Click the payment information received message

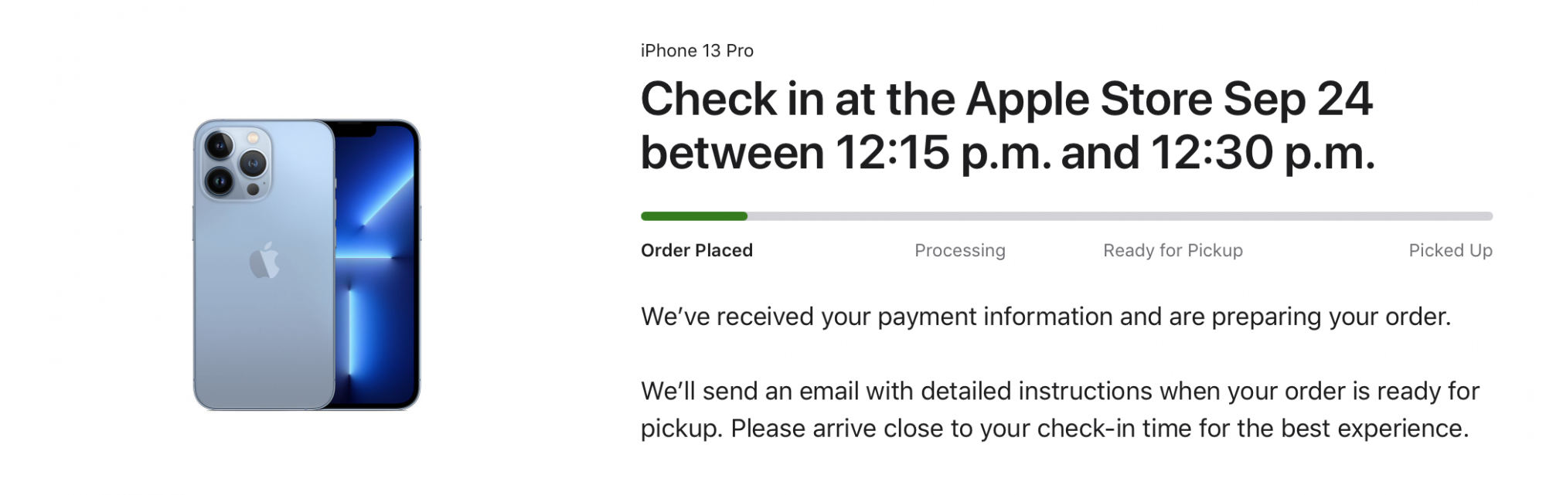1045,317
